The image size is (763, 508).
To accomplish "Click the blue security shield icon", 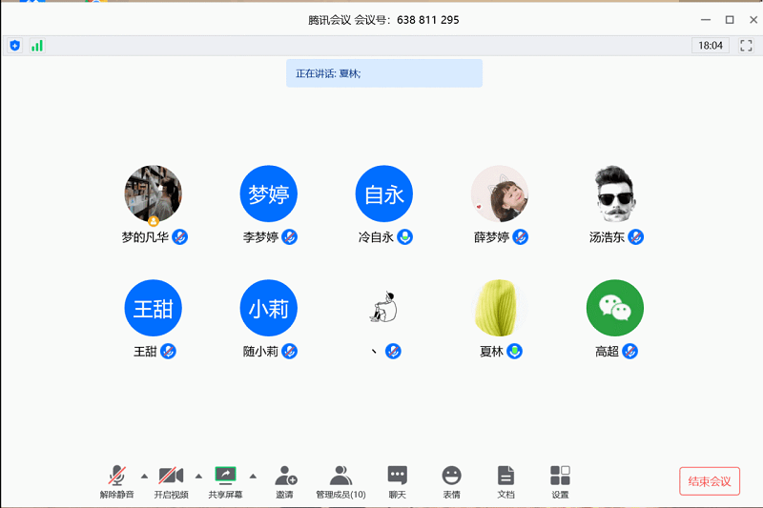I will pos(15,46).
